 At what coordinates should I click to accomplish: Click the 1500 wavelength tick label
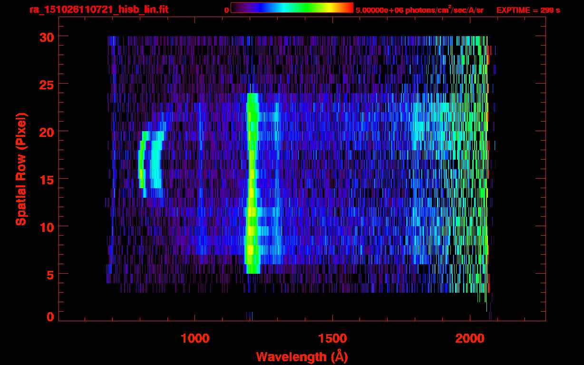(x=332, y=338)
